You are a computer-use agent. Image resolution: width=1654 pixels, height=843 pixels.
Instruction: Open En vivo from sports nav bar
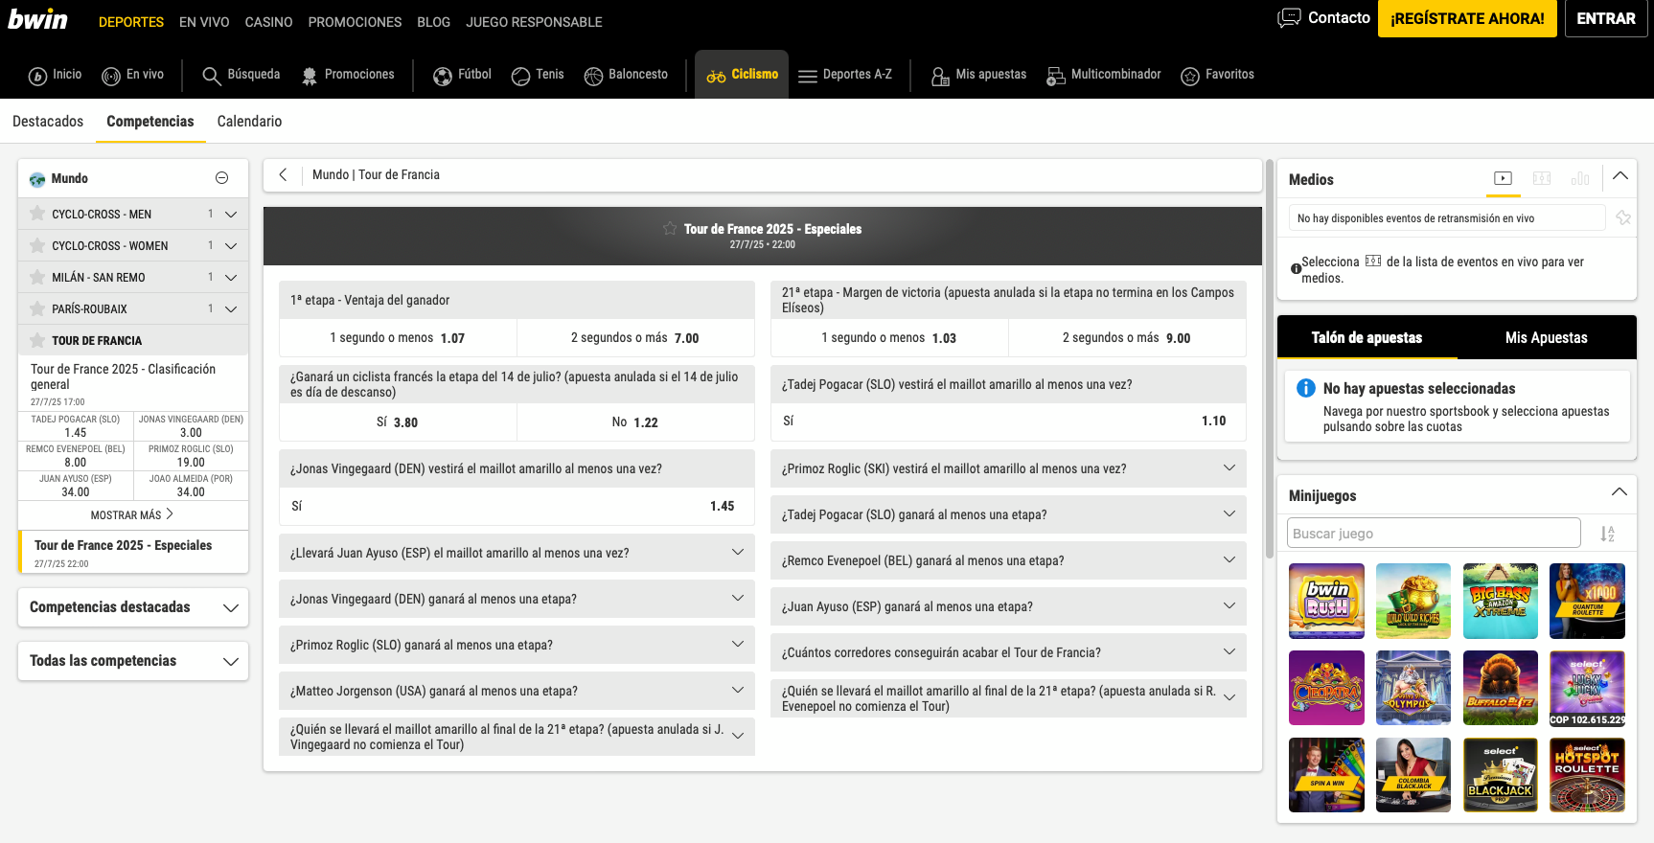(x=132, y=75)
